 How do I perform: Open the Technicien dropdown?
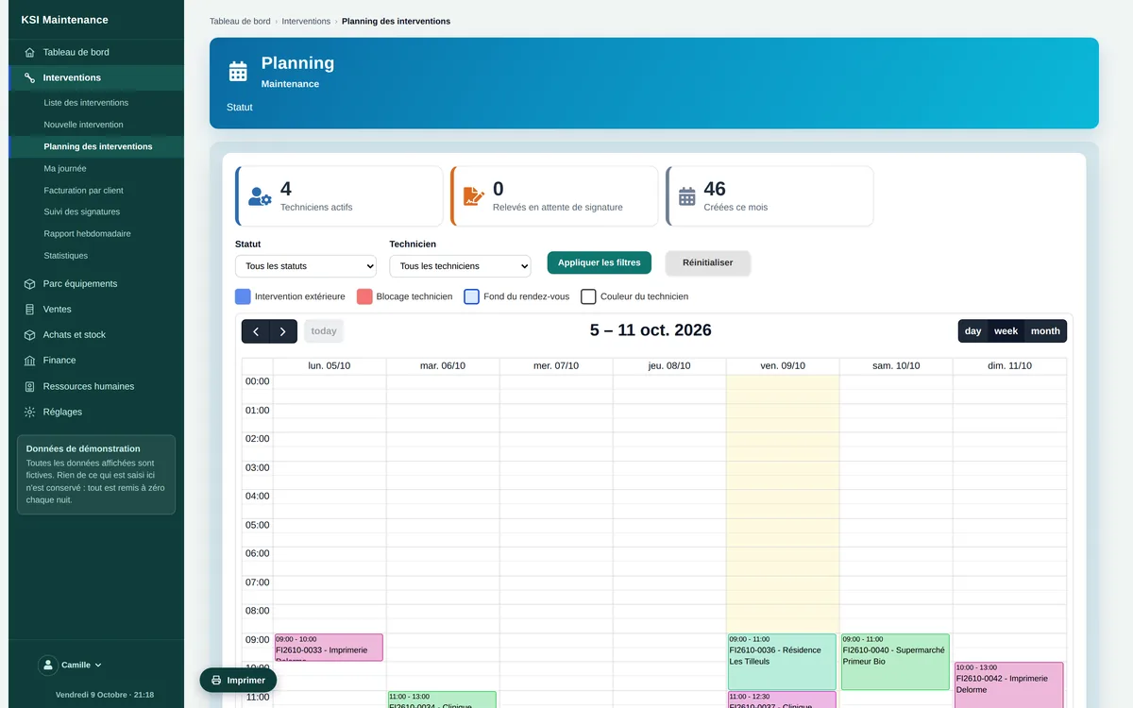pos(460,266)
